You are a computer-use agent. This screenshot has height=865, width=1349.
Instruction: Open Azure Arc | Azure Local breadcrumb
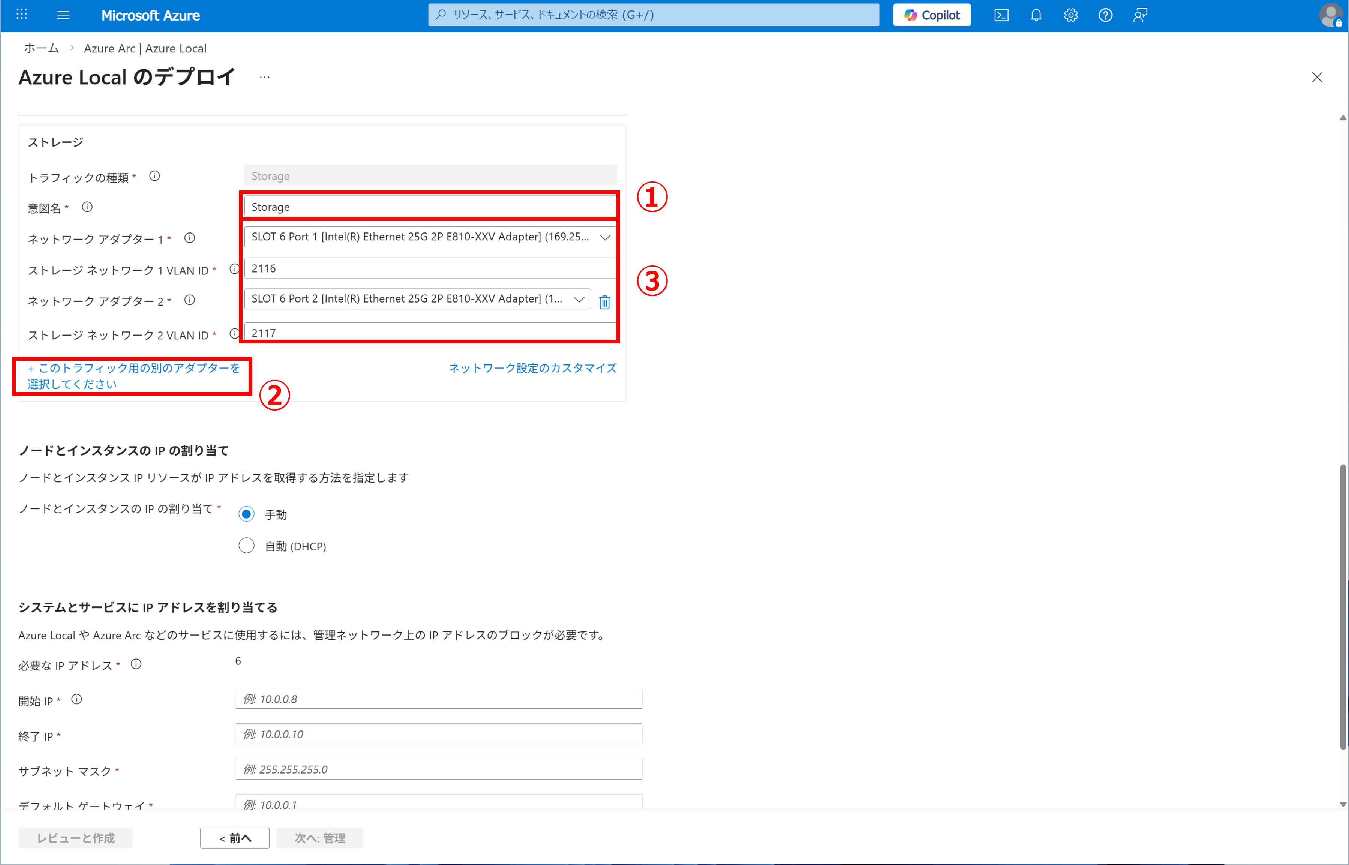click(145, 48)
